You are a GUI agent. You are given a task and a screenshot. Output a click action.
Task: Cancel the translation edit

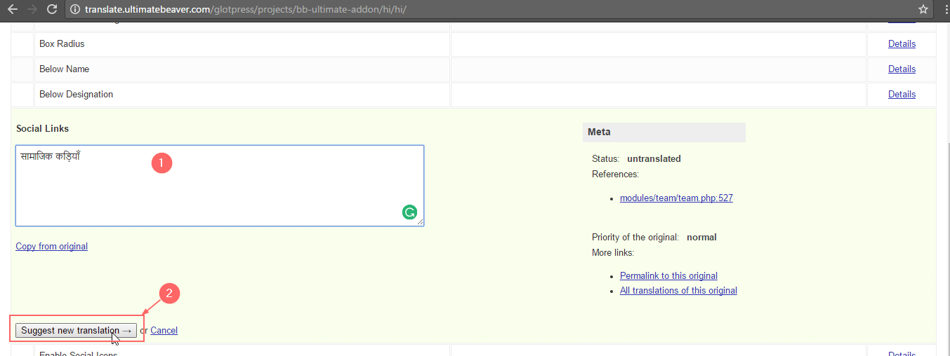[x=164, y=331]
